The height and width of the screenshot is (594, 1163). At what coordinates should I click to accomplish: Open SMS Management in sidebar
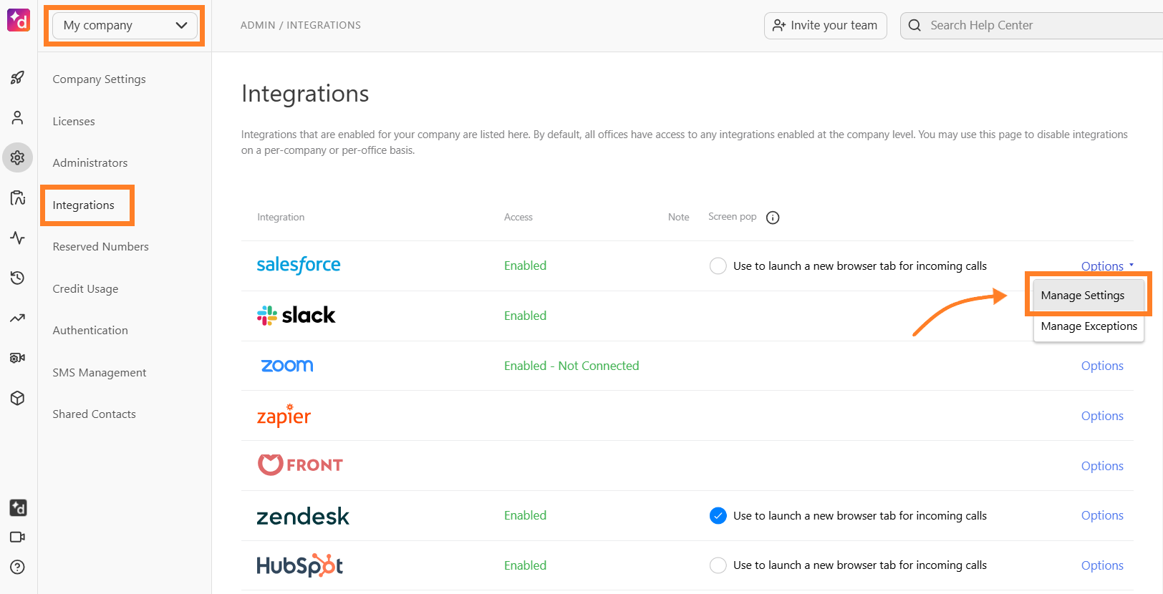[x=100, y=373]
